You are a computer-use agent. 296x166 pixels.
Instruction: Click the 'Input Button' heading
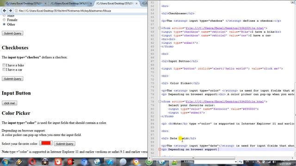16,93
